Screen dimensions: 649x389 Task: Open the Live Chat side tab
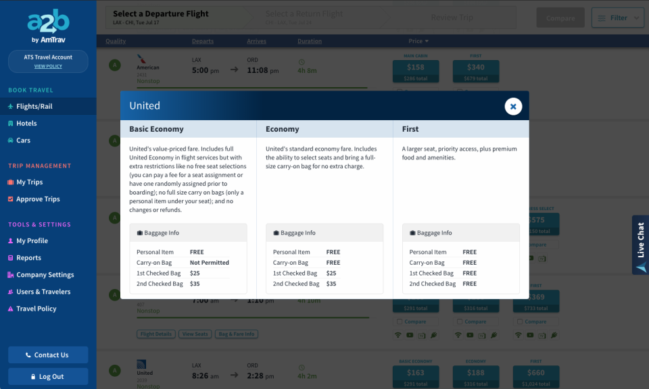[x=640, y=244]
